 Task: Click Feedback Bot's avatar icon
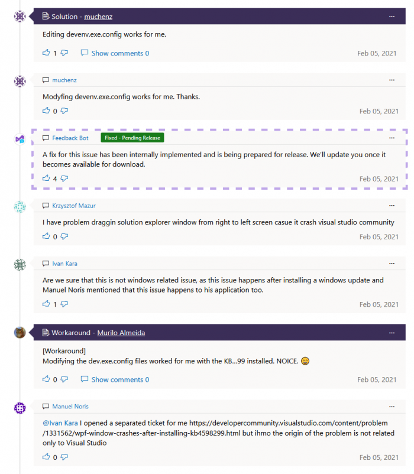[20, 139]
